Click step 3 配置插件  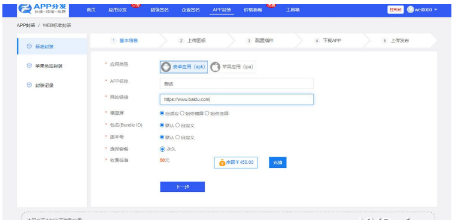click(260, 41)
